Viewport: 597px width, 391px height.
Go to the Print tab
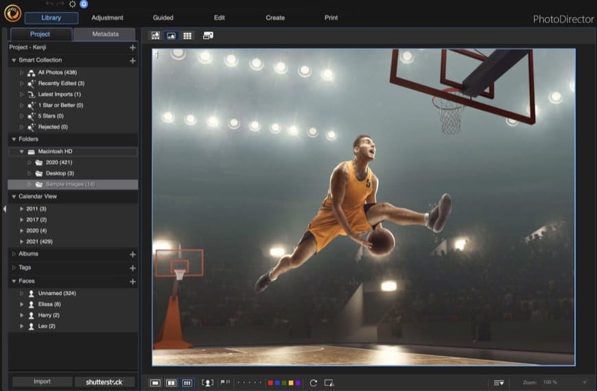click(331, 18)
